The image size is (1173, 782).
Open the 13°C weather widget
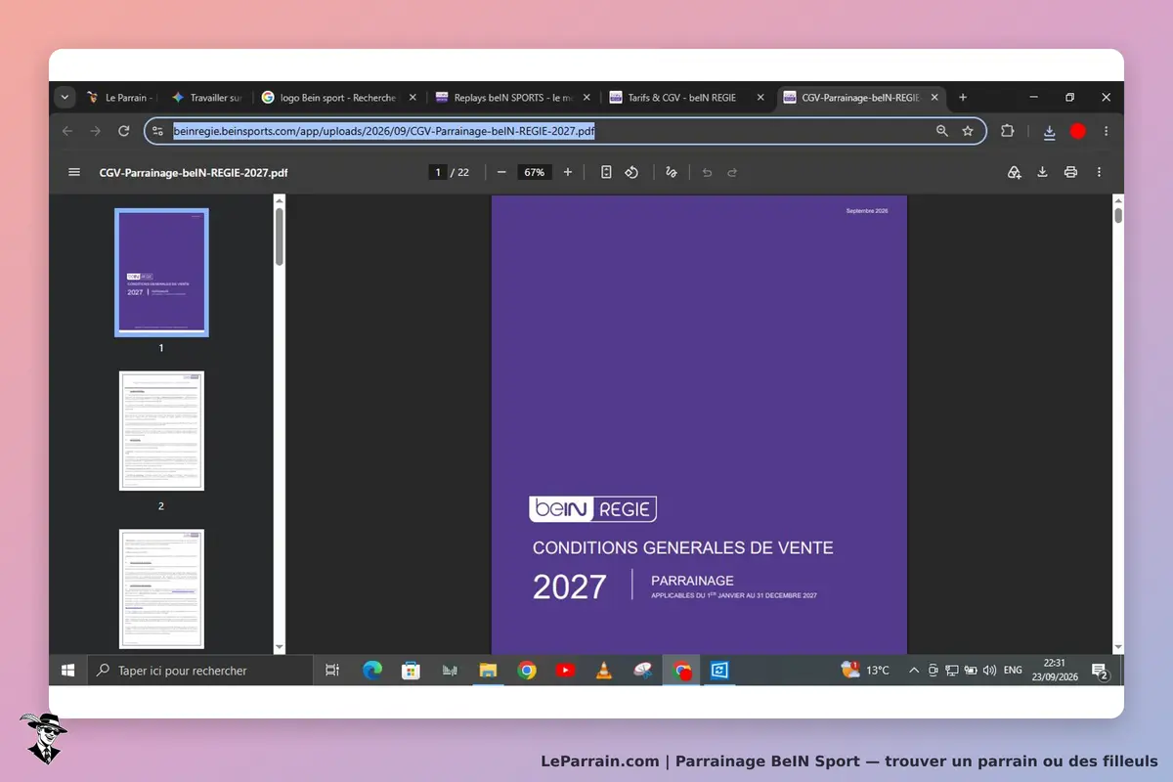click(x=866, y=671)
